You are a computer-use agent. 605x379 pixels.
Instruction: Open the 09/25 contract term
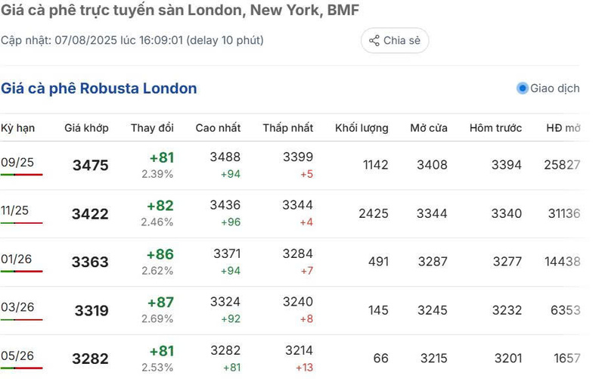[x=17, y=162]
